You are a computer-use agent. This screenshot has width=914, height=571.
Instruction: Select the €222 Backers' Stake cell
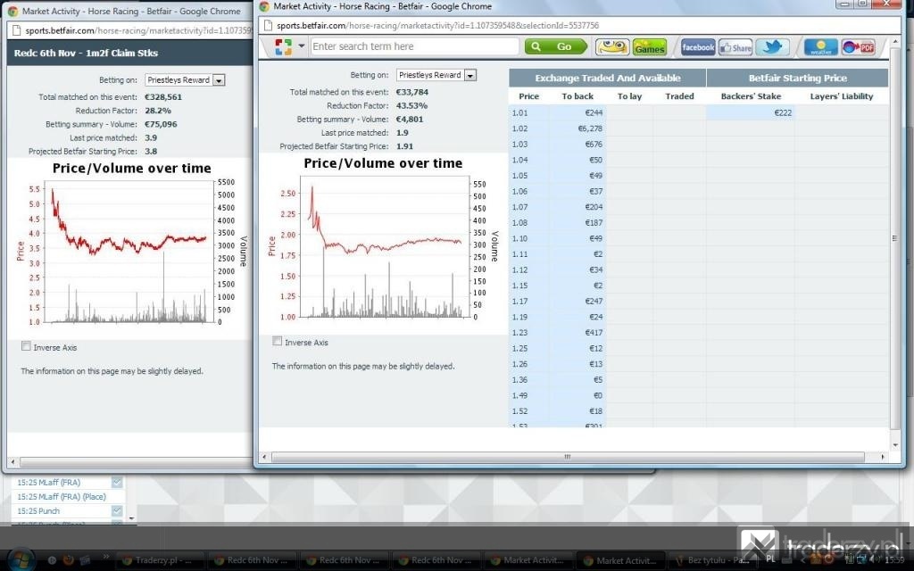pyautogui.click(x=784, y=112)
